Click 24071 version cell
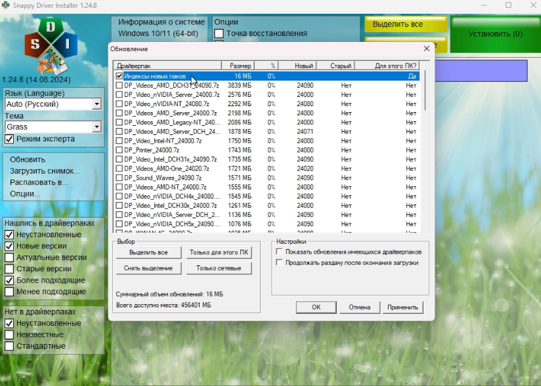This screenshot has width=541, height=386. coord(305,132)
